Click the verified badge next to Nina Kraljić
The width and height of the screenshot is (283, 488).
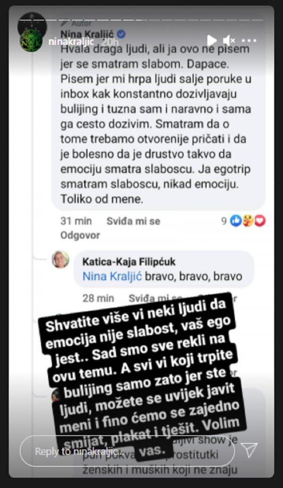(x=121, y=34)
